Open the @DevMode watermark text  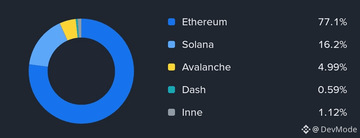334,129
